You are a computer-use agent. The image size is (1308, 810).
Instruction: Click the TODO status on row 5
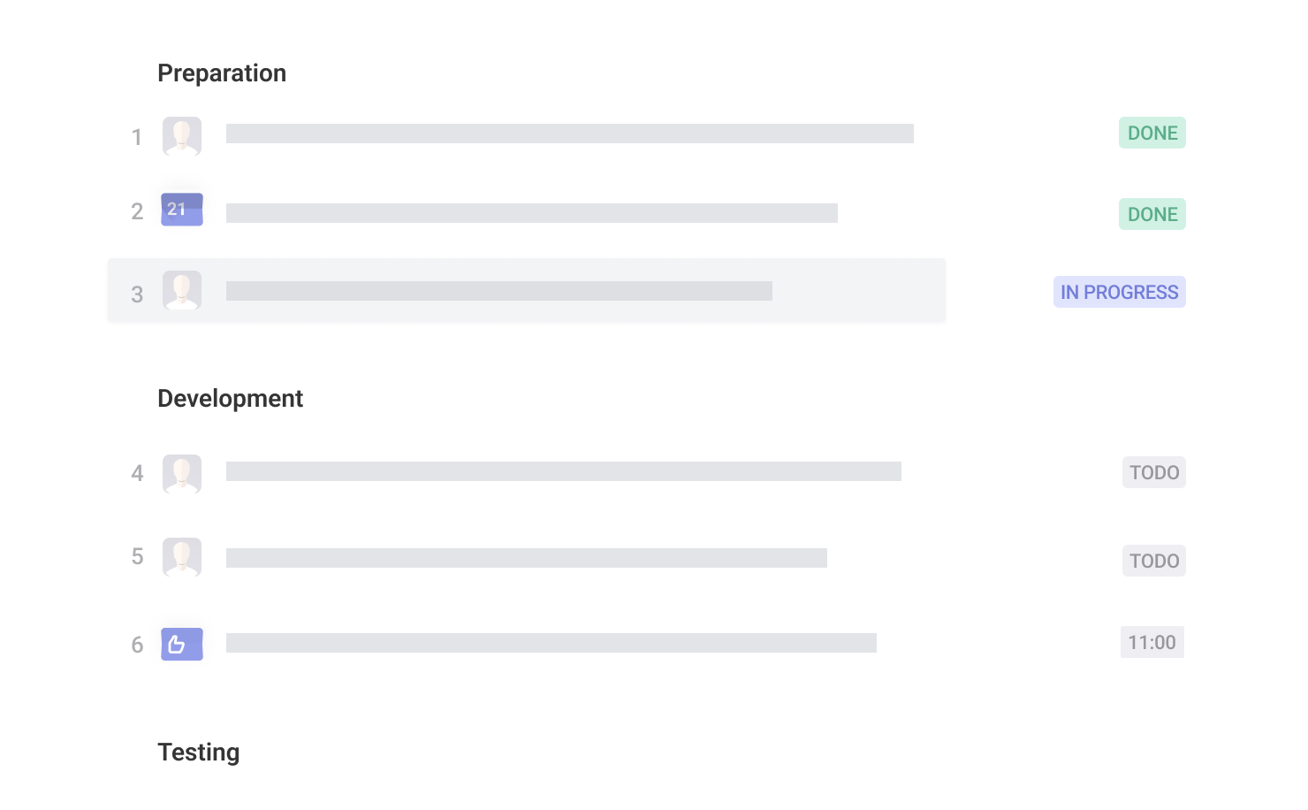coord(1153,561)
